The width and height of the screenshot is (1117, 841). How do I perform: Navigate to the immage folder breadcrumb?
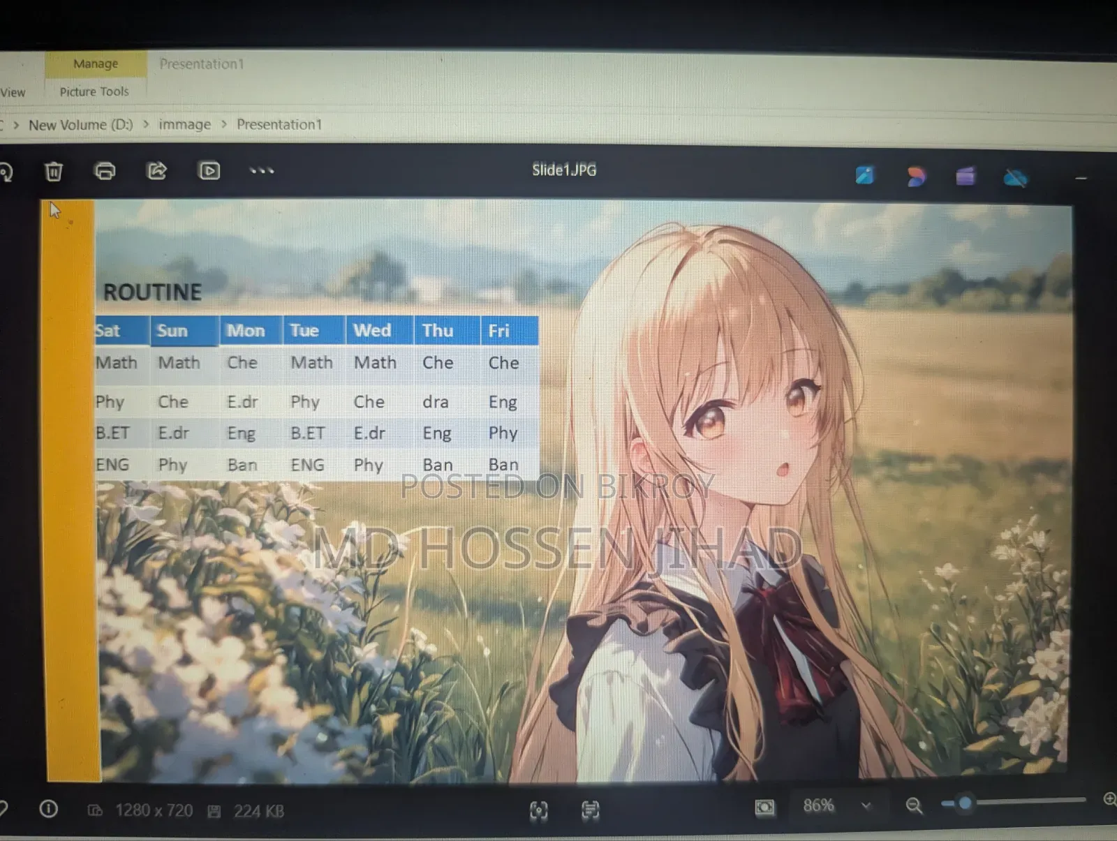[x=184, y=124]
